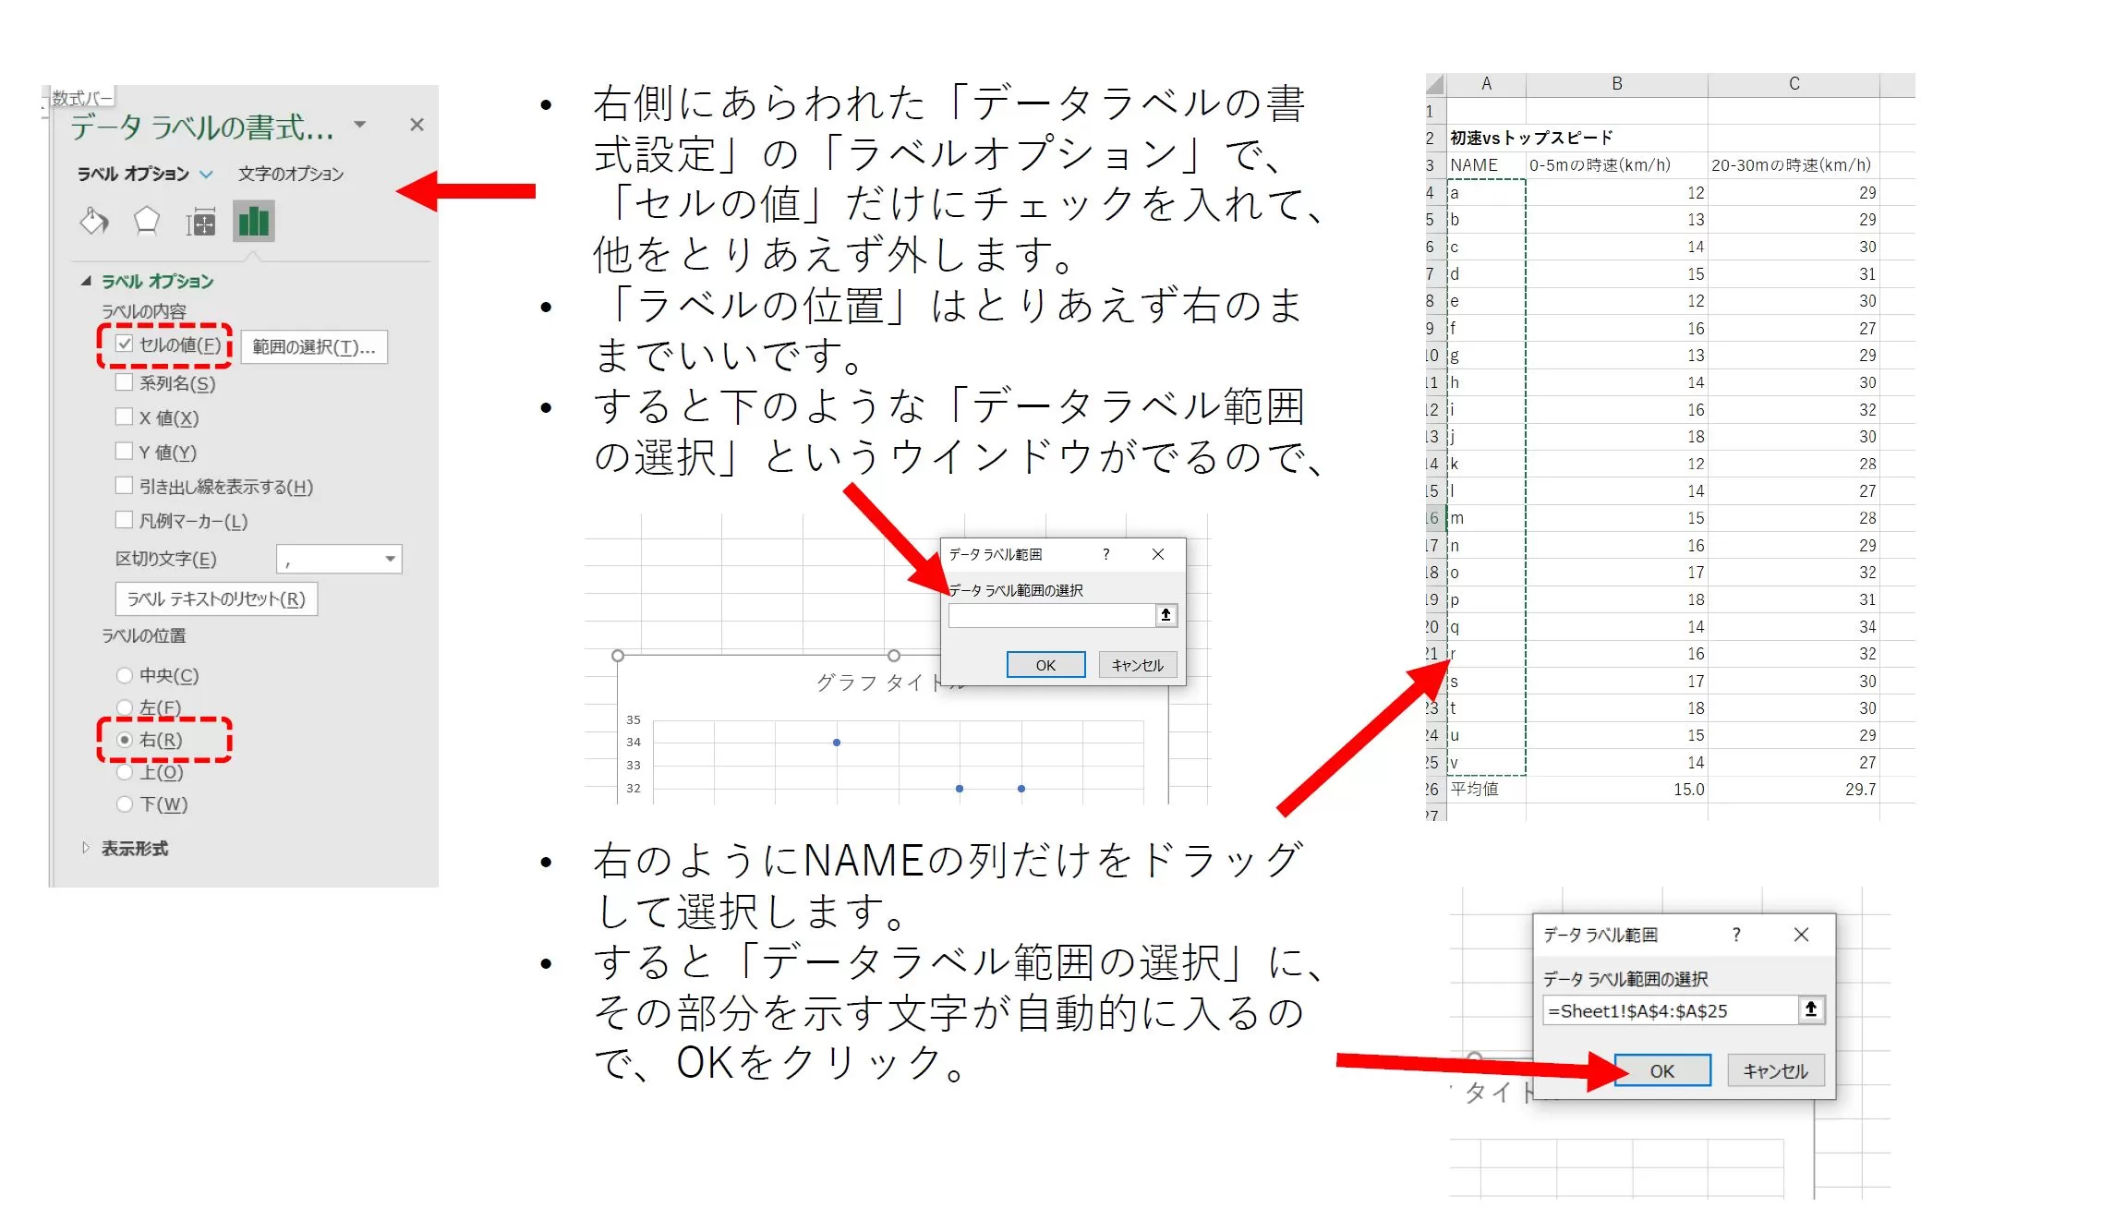Open task pane options arrow beside title
Viewport: 2114px width, 1220px height.
tap(360, 125)
